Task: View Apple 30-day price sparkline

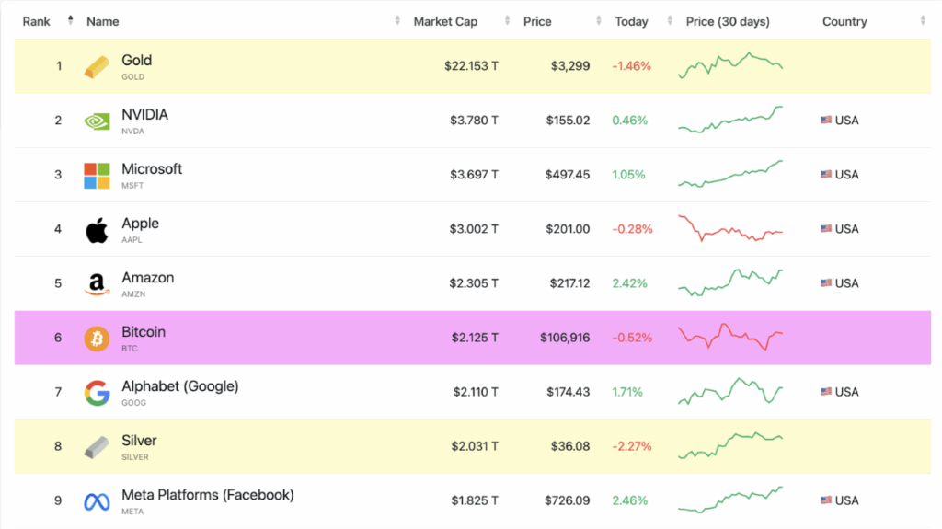Action: [x=730, y=229]
